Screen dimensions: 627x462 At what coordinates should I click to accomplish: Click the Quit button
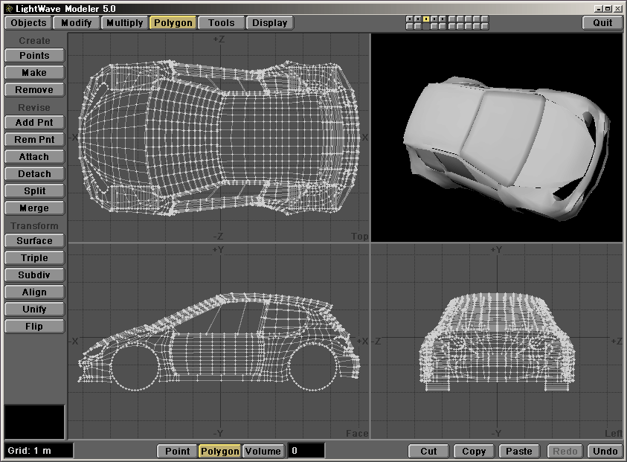(602, 22)
